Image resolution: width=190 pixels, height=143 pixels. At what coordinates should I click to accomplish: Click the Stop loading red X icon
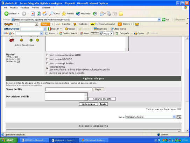coord(33,13)
